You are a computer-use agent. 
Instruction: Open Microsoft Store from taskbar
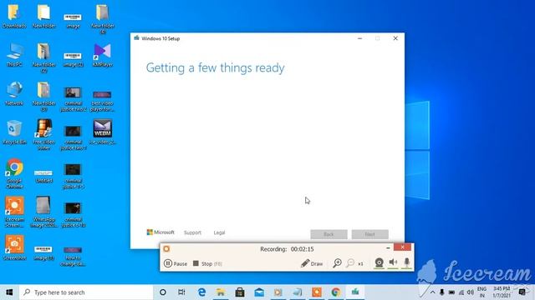click(x=240, y=292)
